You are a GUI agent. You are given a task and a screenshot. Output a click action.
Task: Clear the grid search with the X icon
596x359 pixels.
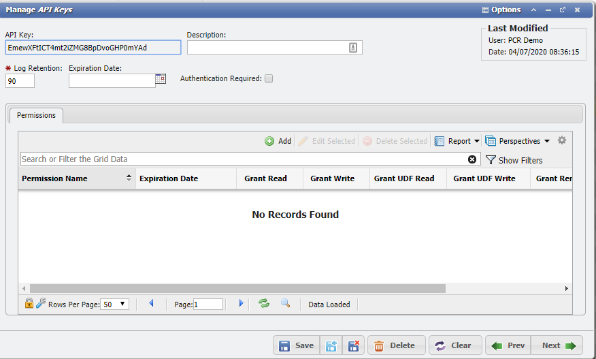tap(472, 159)
